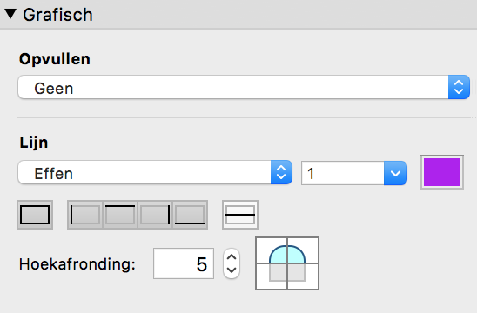
Task: Click the Grafisch section header label
Action: click(x=57, y=15)
